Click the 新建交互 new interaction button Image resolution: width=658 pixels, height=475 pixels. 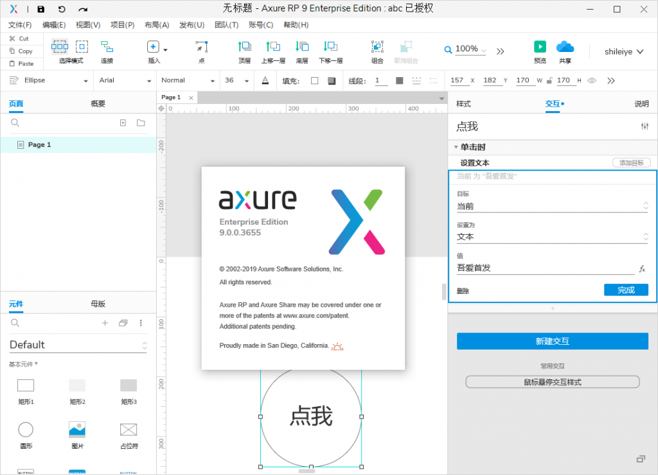tap(552, 341)
